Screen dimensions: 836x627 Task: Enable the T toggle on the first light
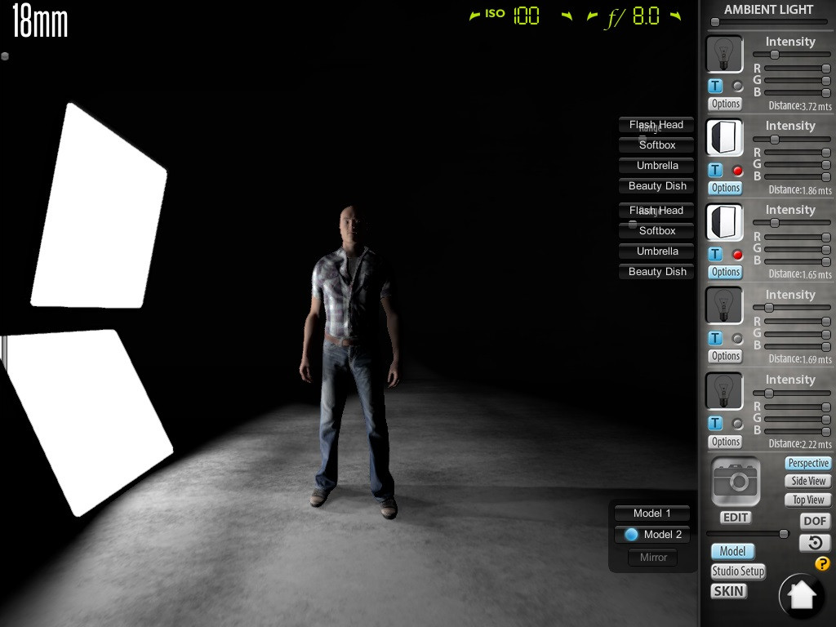[x=714, y=86]
